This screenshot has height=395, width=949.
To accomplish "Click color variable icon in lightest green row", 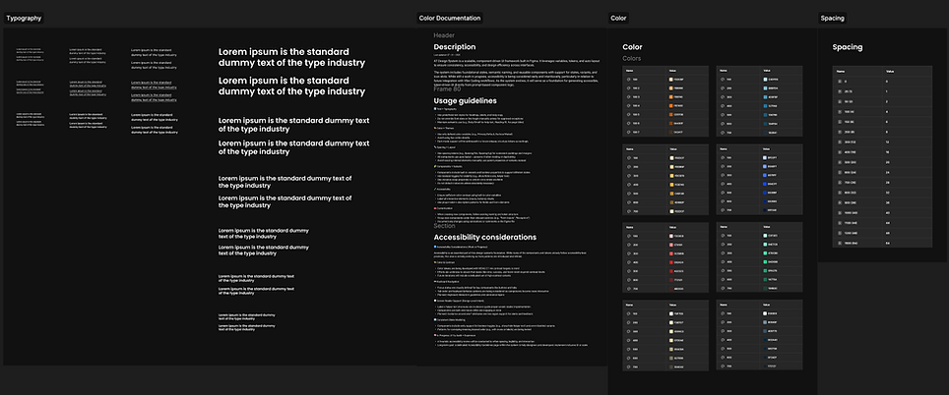I will point(723,236).
